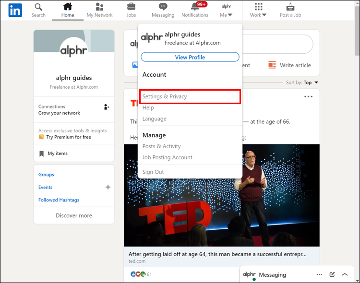
Task: Open the Search magnifier icon
Action: (x=38, y=7)
